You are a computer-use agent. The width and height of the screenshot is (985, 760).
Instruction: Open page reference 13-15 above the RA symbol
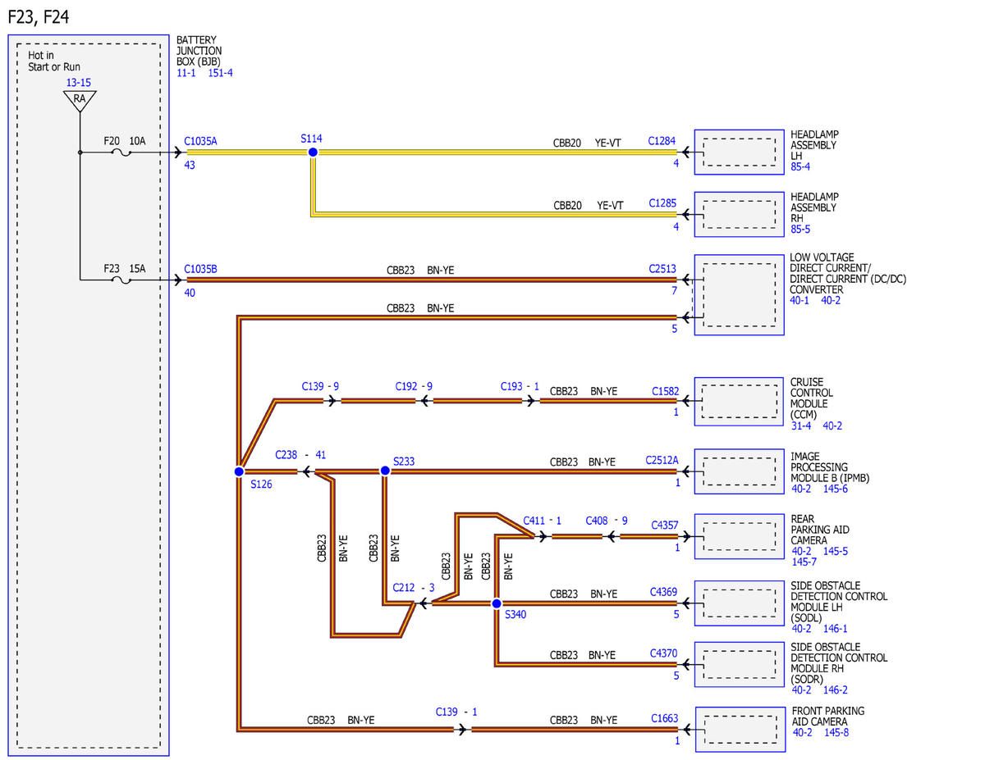click(x=80, y=83)
